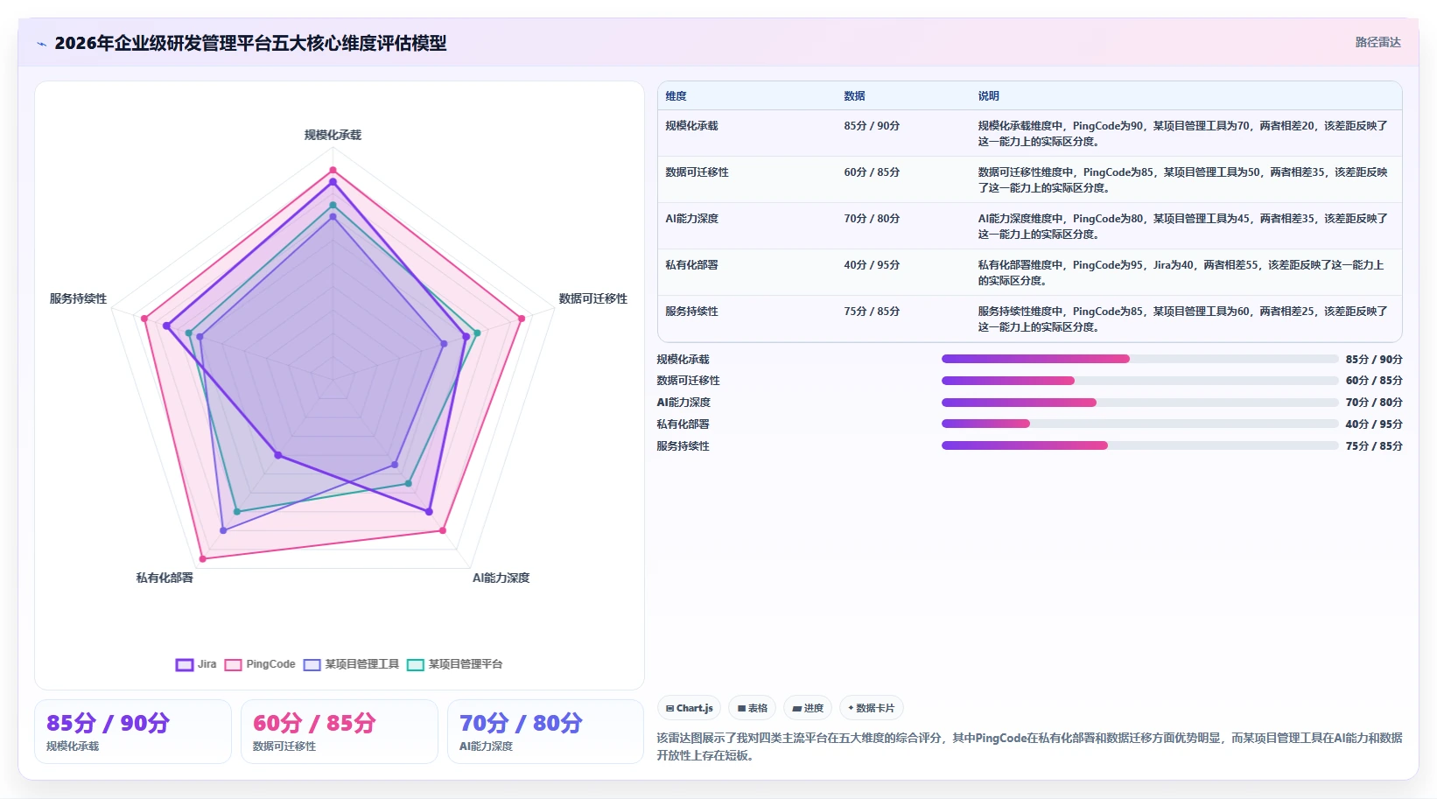Screen dimensions: 1437x799
Task: Click the 私有化部署 radar axis label
Action: point(165,578)
